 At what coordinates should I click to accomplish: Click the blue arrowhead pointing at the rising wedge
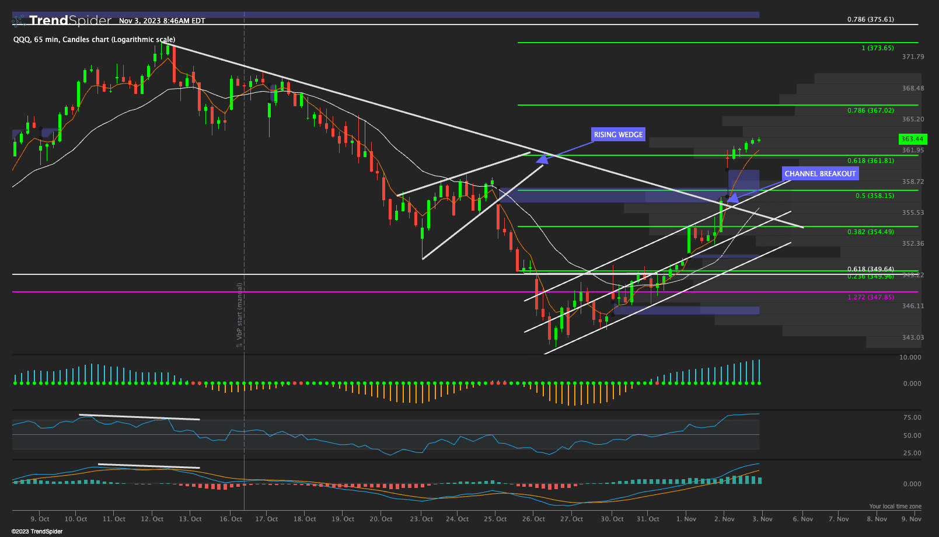(542, 158)
